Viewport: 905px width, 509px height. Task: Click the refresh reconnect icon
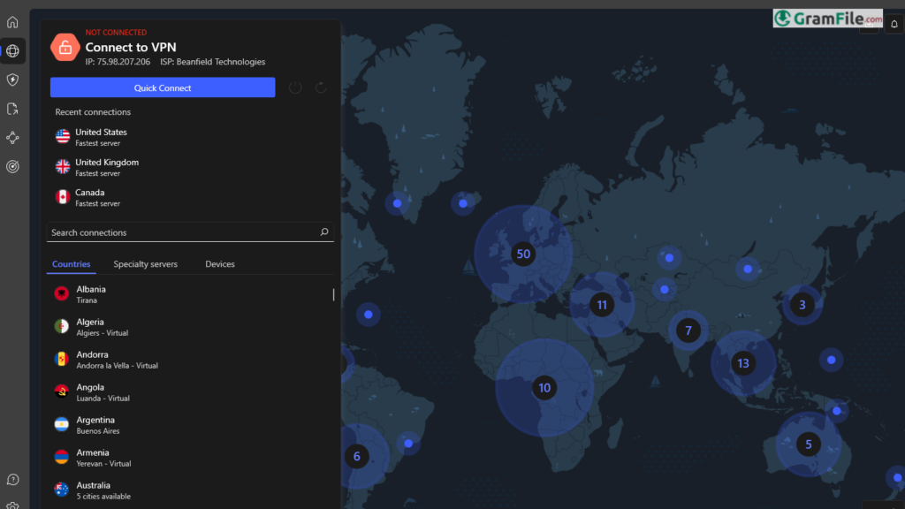(320, 87)
